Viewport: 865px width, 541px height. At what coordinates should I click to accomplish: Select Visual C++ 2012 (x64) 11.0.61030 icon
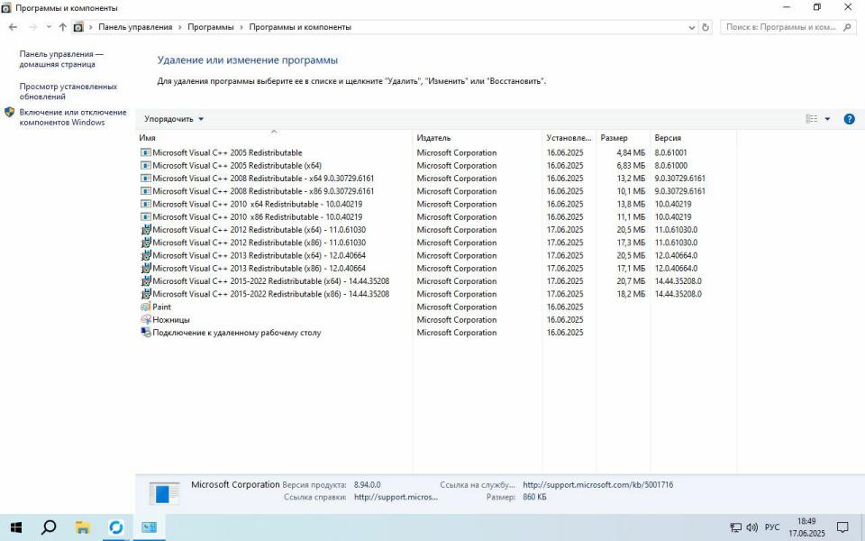click(x=146, y=230)
